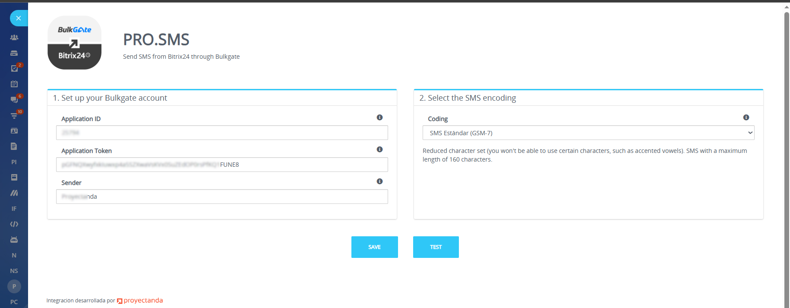Click the Sender field info icon
Image resolution: width=790 pixels, height=308 pixels.
tap(379, 181)
